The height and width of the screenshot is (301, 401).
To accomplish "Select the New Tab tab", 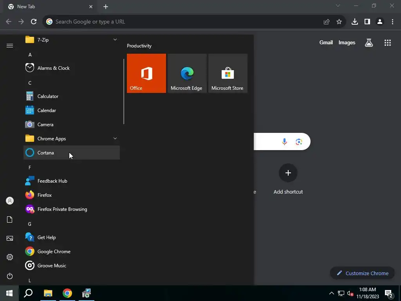I will coord(50,7).
